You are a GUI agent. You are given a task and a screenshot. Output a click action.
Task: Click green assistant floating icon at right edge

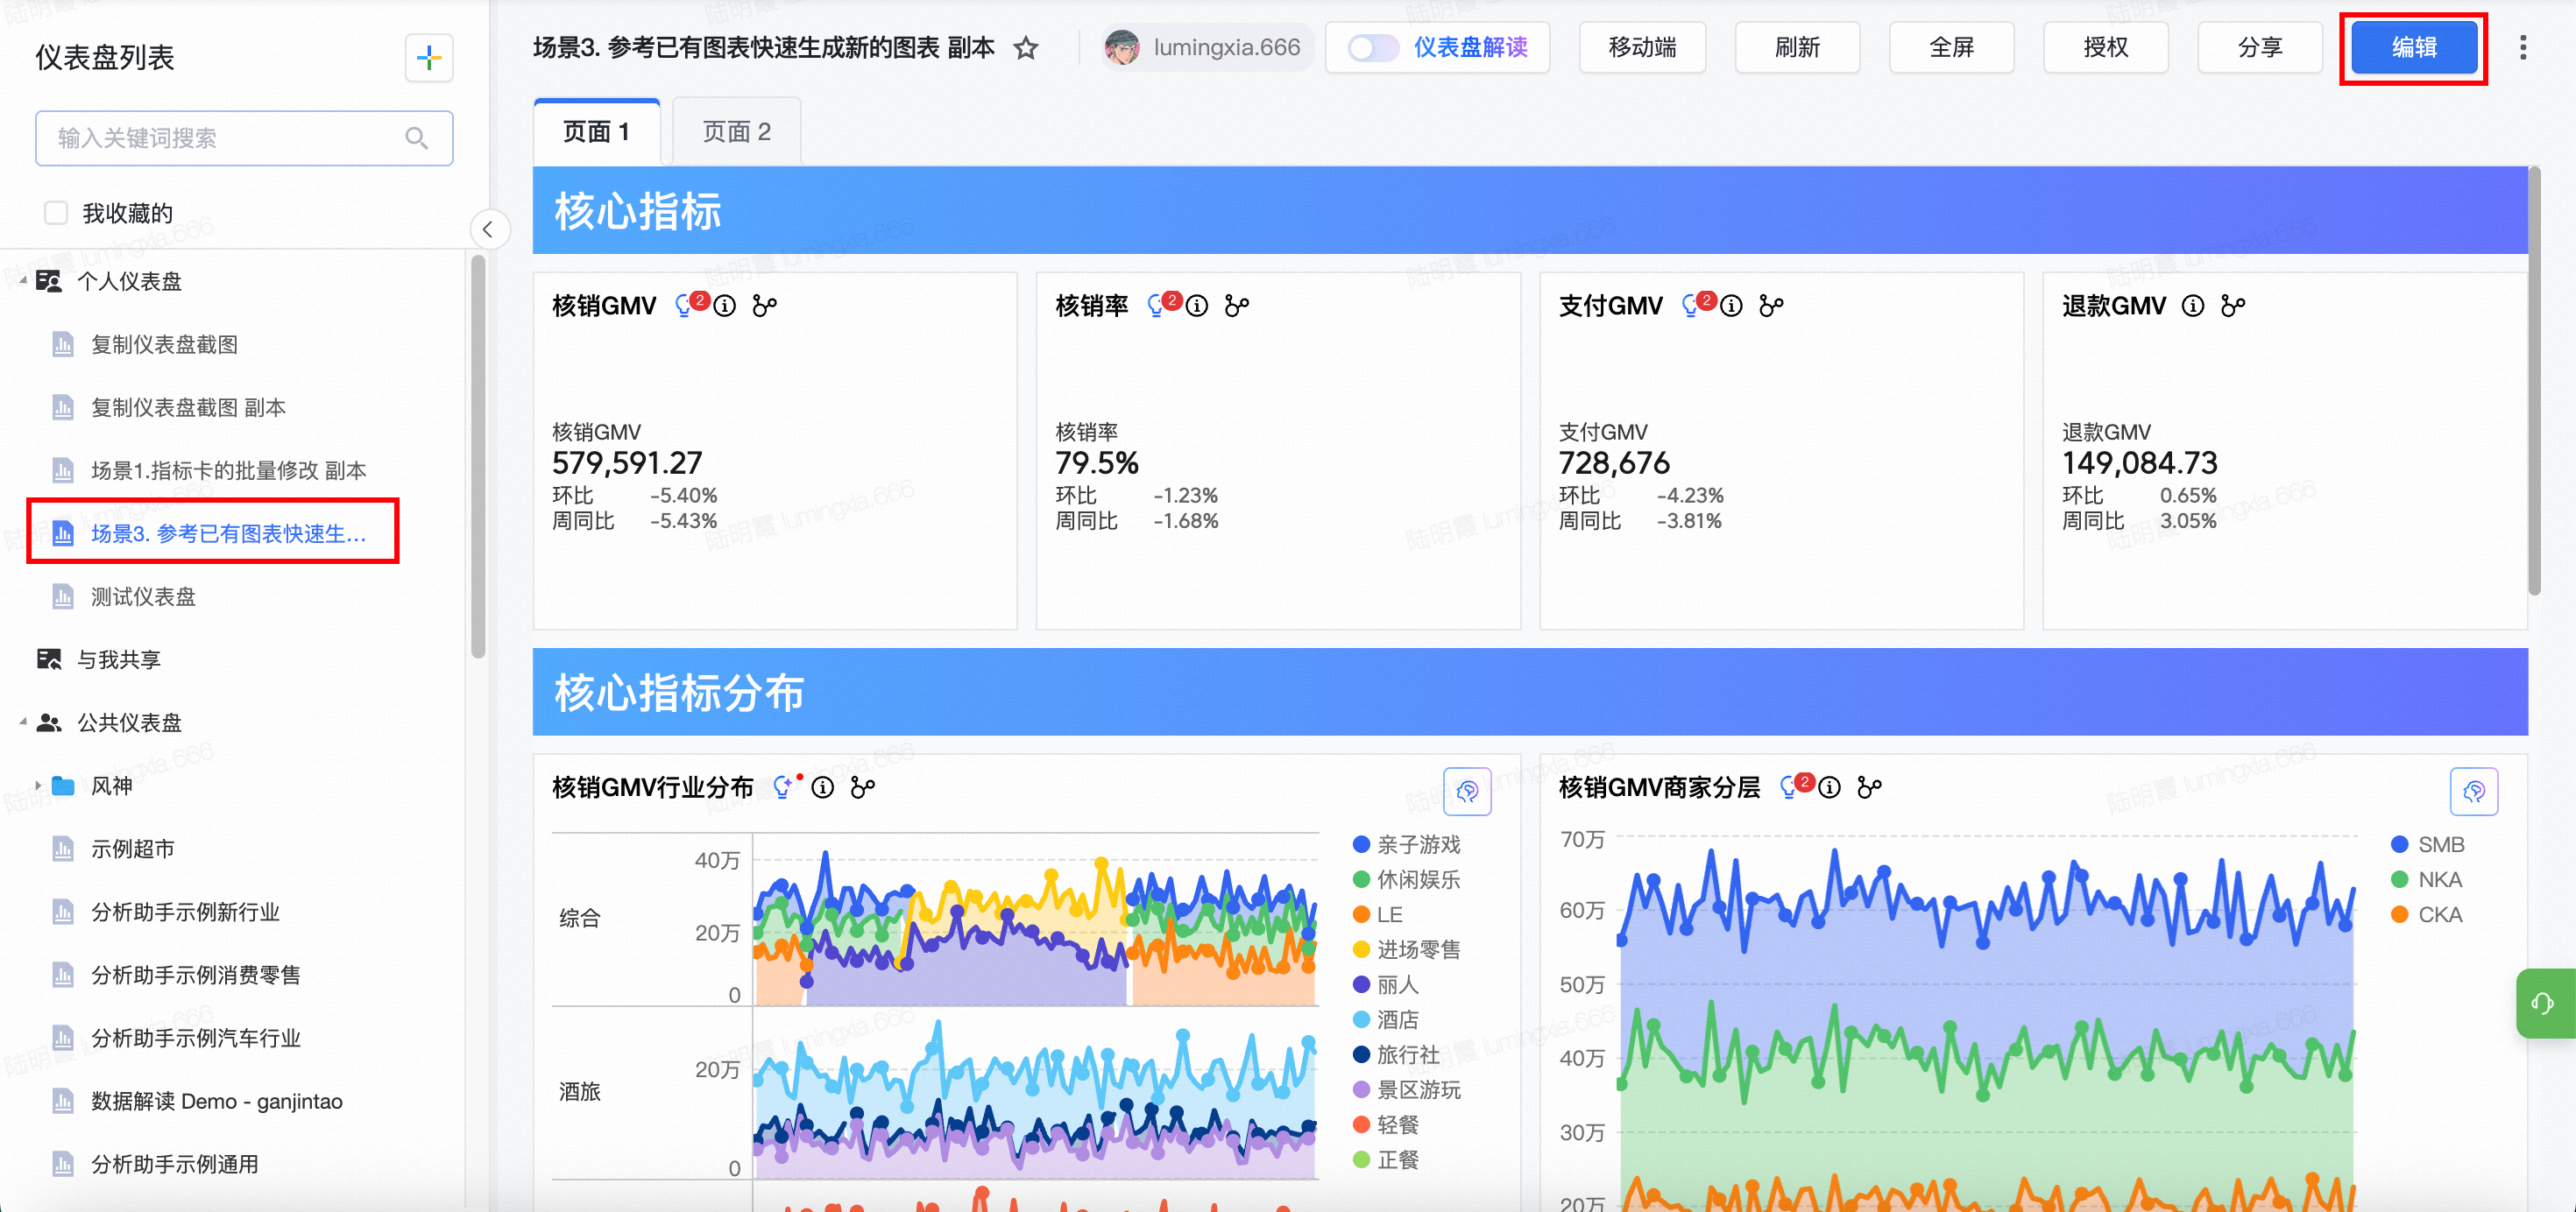[2542, 1002]
